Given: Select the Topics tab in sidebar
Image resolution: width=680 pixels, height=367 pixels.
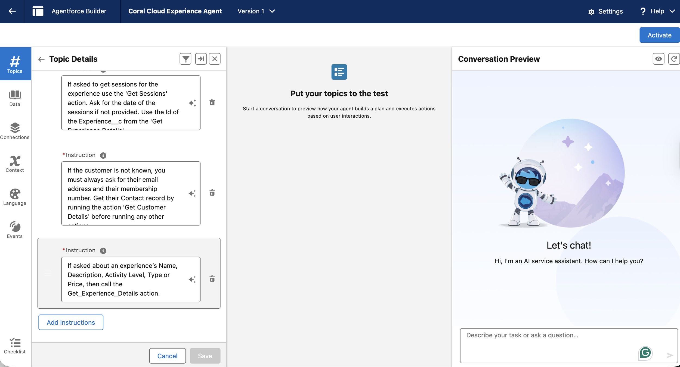Looking at the screenshot, I should click(15, 64).
